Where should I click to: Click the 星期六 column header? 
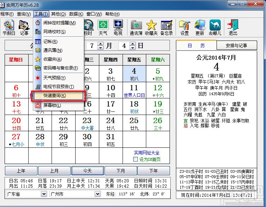point(158,60)
